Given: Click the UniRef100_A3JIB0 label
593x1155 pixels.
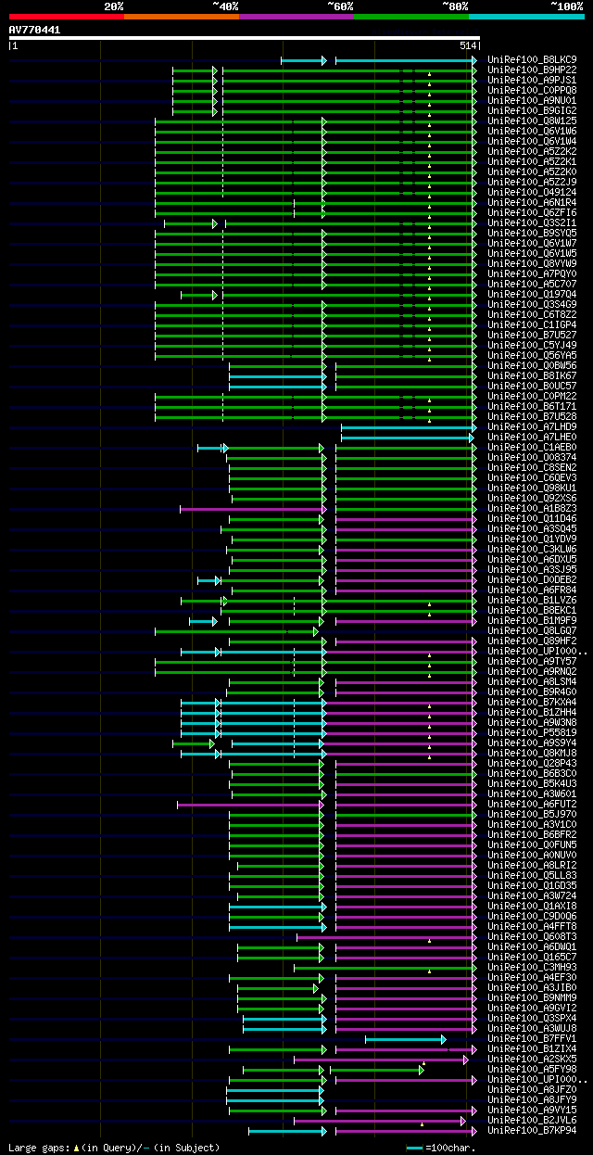Looking at the screenshot, I should pyautogui.click(x=532, y=987).
